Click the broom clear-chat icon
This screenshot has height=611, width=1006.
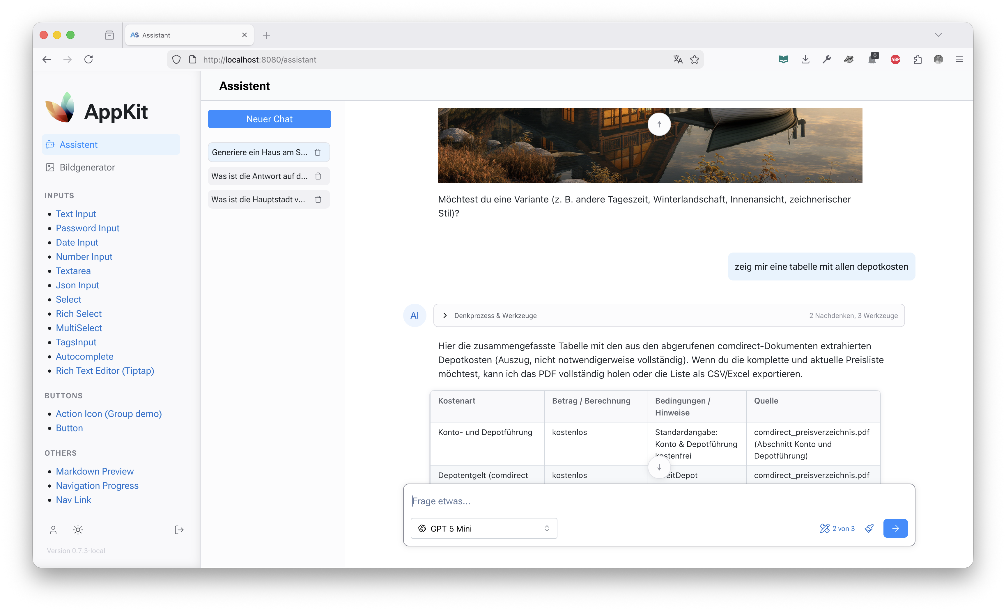pos(869,528)
